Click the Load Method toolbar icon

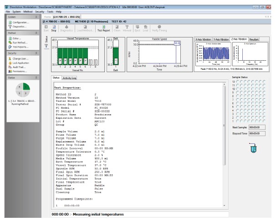pos(85,28)
